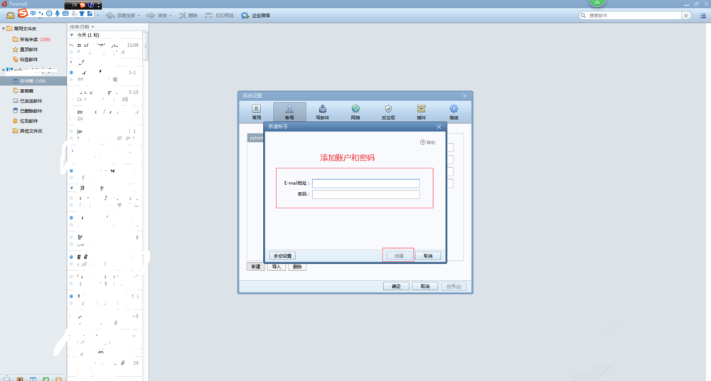Click the receive mail envelope toolbar icon
711x381 pixels.
coord(10,16)
